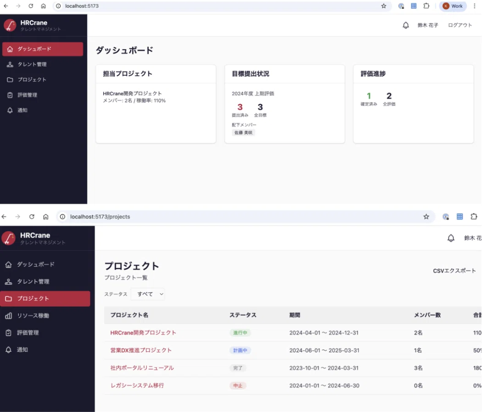
Task: Open 営業DX推進プロジェクト link
Action: (x=141, y=350)
